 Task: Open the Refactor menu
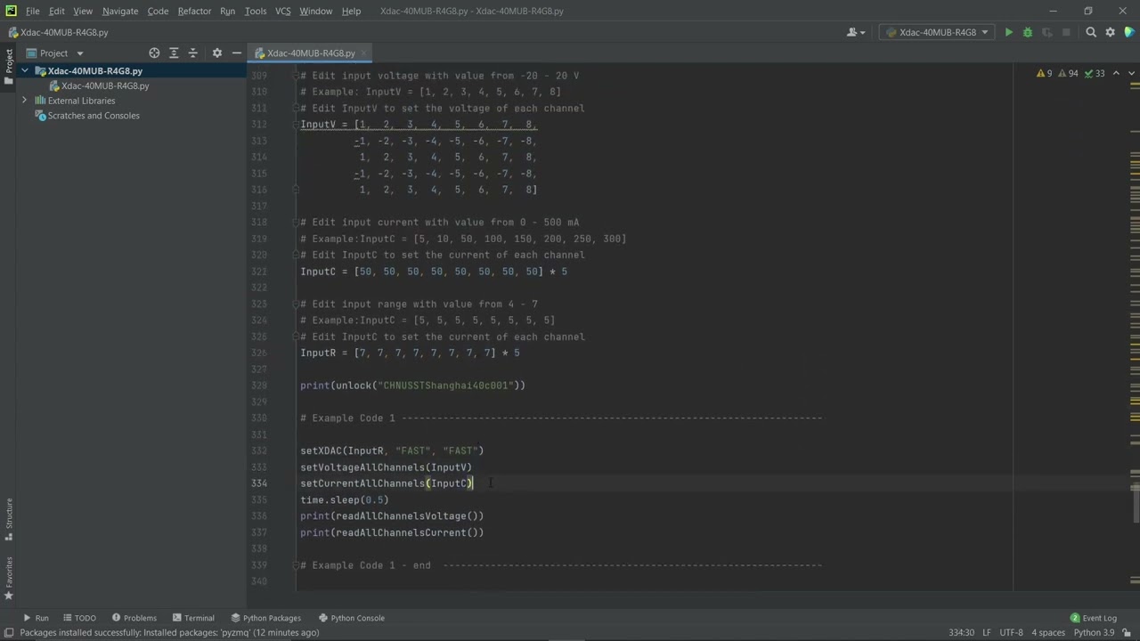[194, 11]
